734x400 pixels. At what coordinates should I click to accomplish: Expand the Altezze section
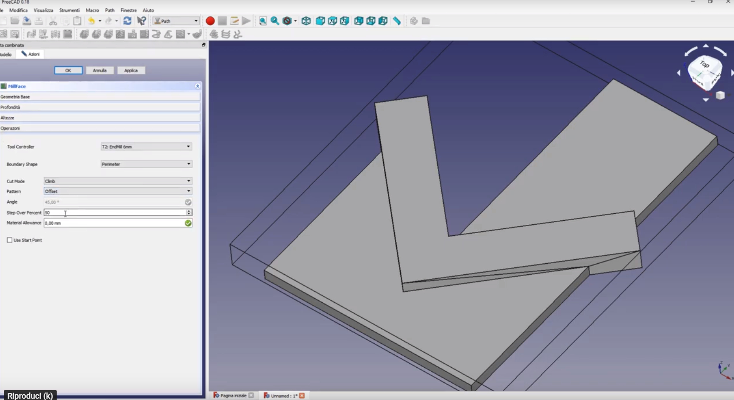point(100,118)
